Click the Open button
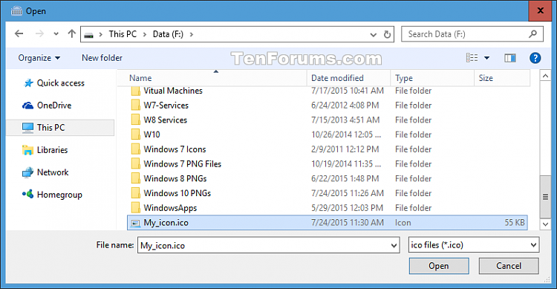This screenshot has width=557, height=289. click(x=439, y=266)
